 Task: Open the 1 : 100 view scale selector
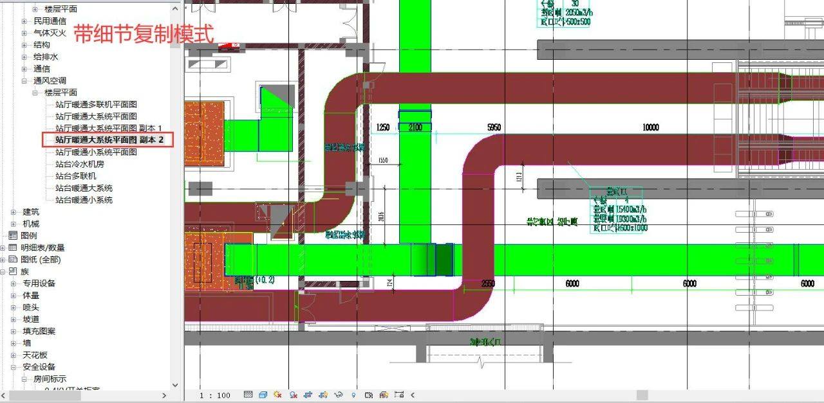(x=215, y=395)
